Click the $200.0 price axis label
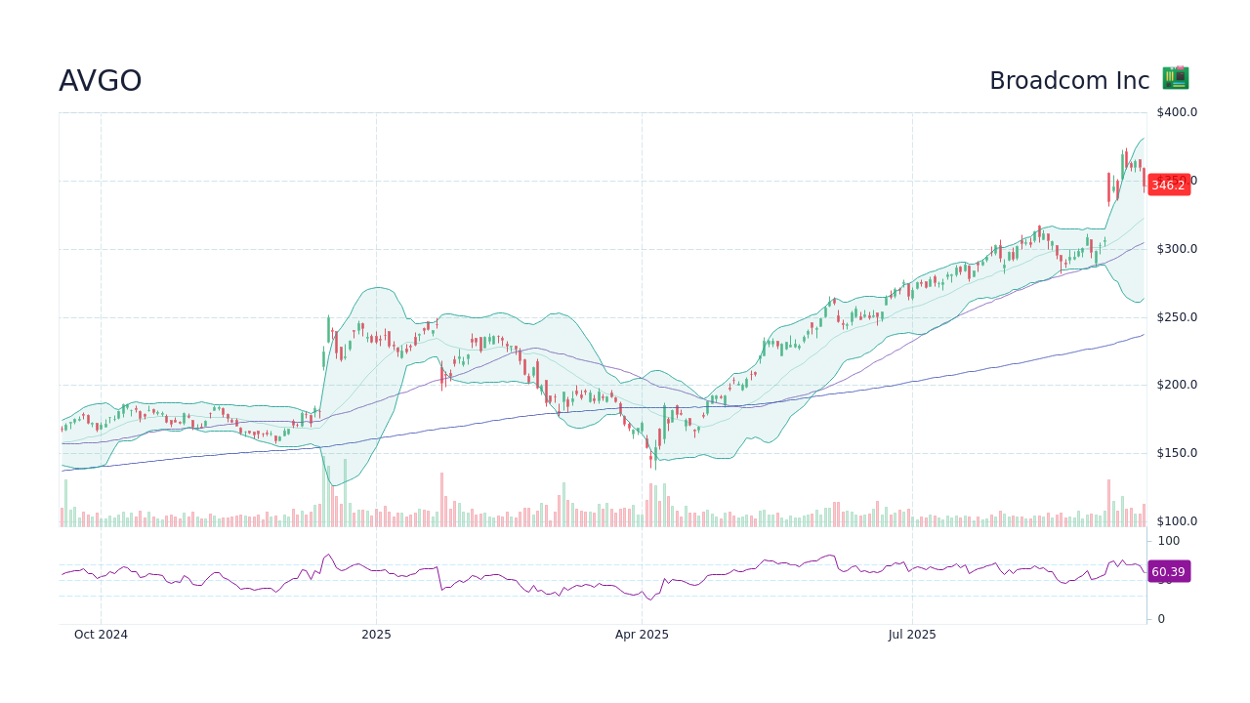The image size is (1250, 703). [x=1176, y=385]
